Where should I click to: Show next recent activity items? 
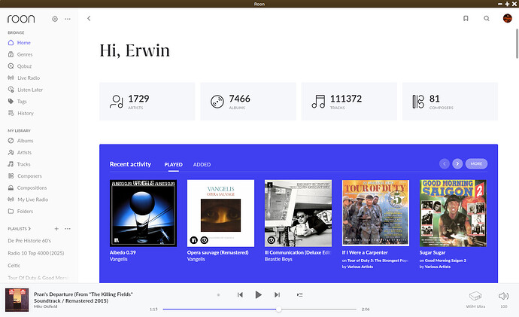pos(457,163)
